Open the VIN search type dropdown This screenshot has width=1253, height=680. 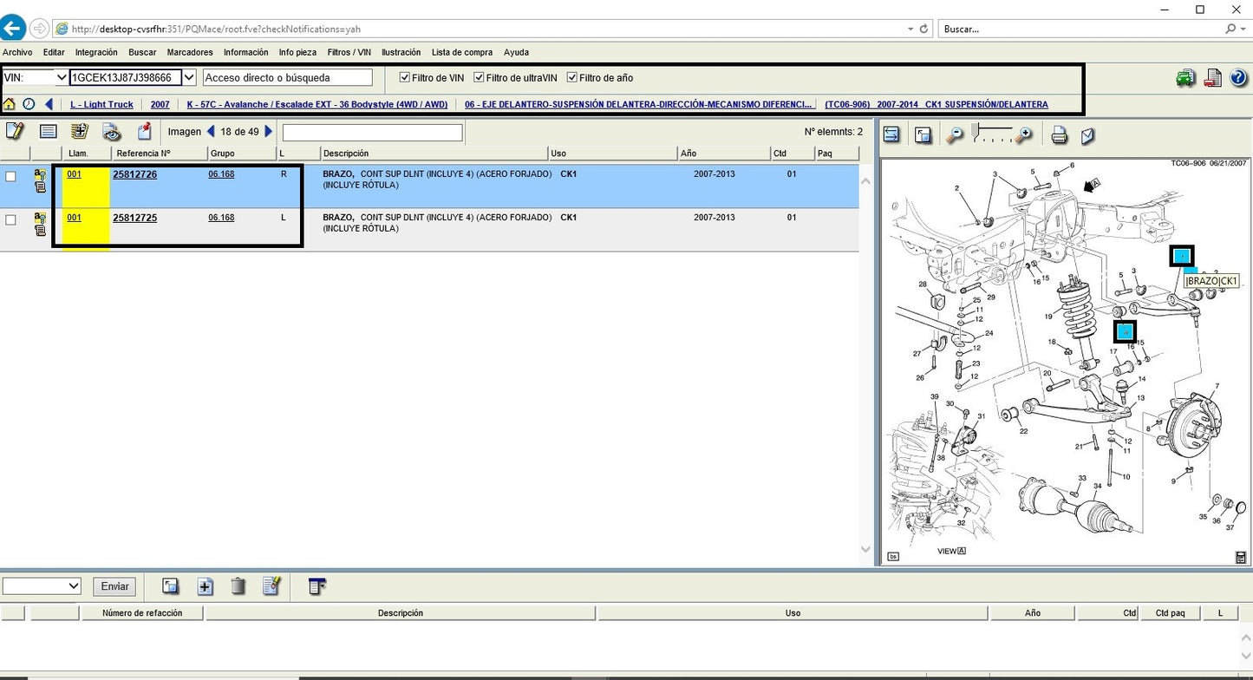61,78
